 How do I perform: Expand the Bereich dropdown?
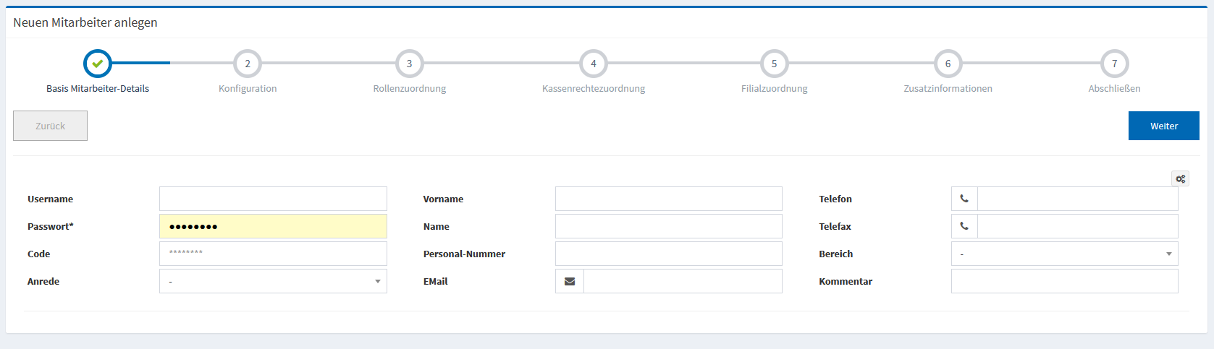pos(1064,254)
